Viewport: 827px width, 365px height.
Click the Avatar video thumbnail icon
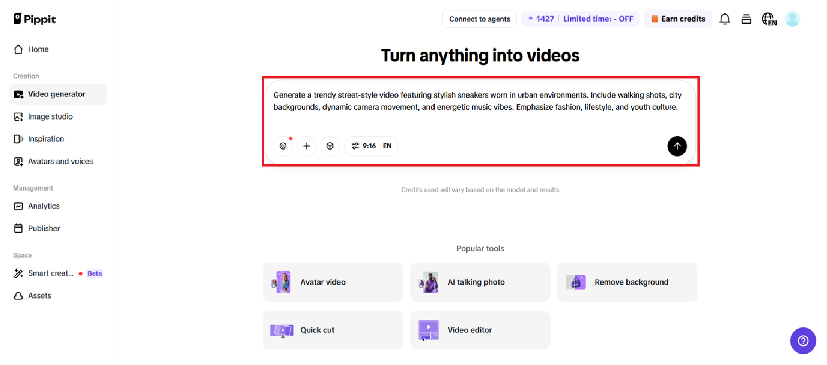pos(281,282)
